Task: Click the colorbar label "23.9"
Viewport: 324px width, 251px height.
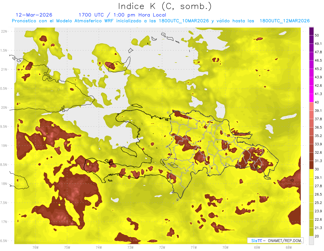Action: click(x=318, y=211)
